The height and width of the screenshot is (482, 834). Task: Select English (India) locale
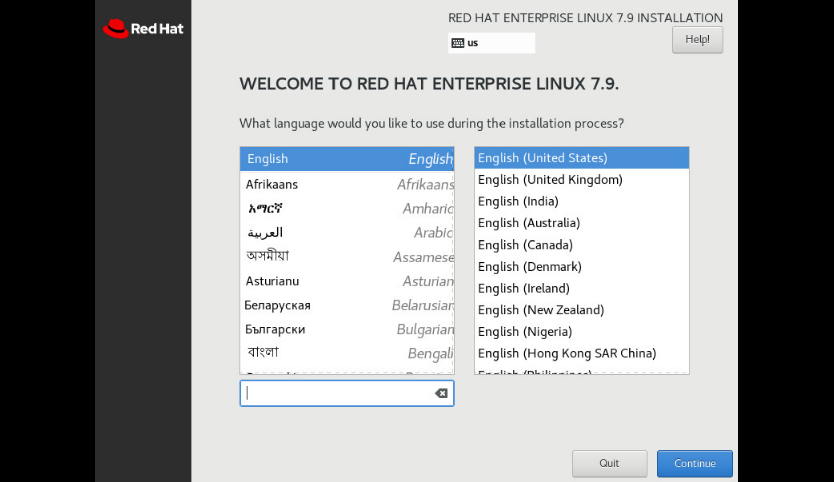coord(582,201)
